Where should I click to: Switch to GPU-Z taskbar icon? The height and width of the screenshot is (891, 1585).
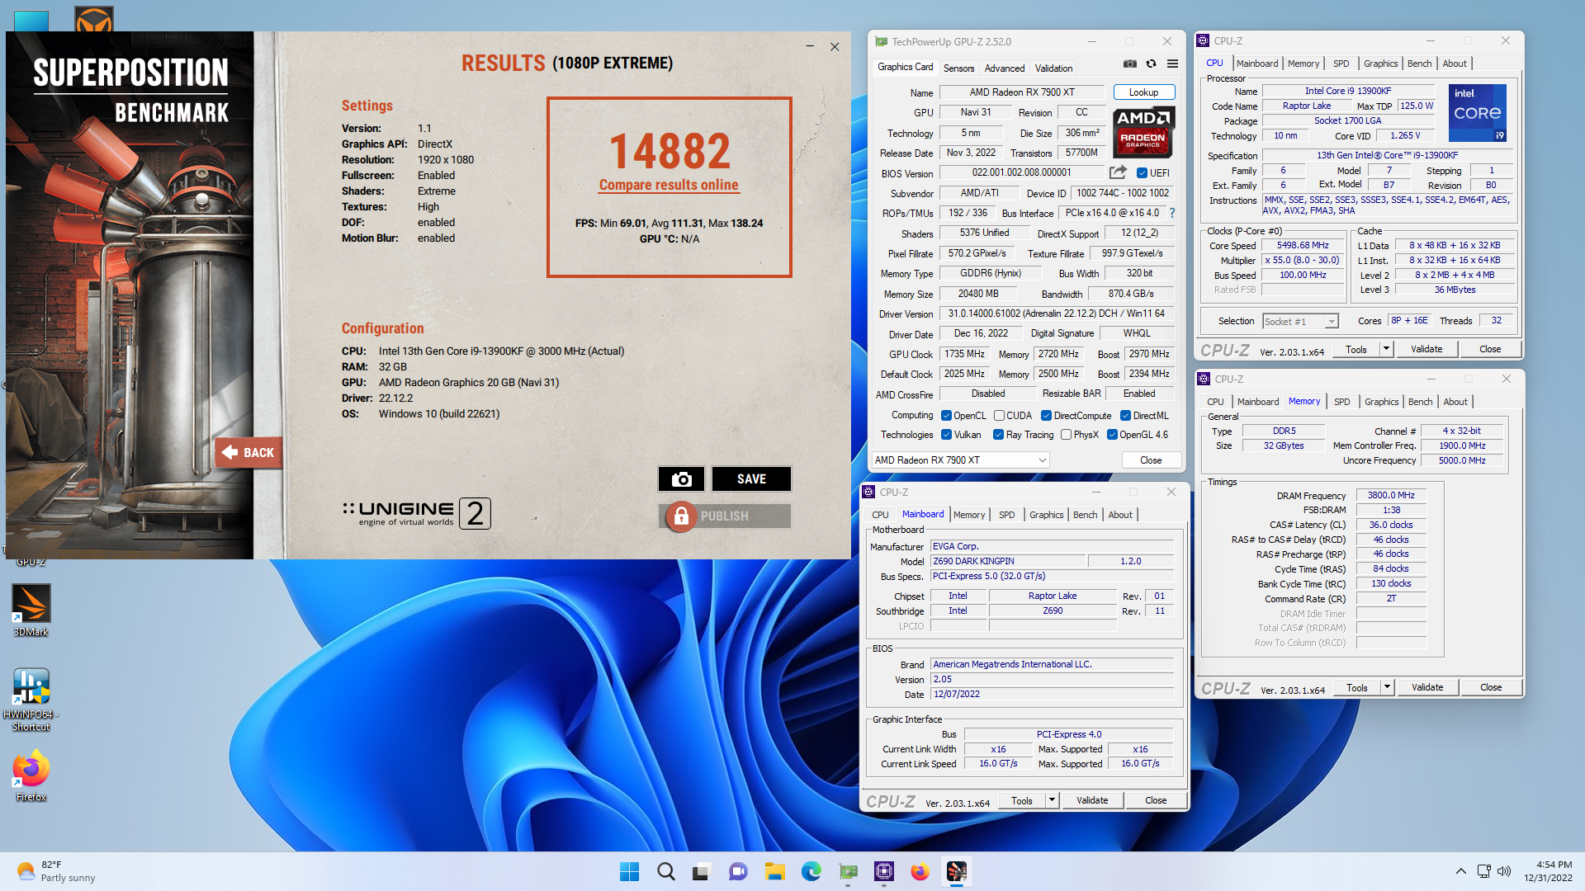(x=848, y=871)
